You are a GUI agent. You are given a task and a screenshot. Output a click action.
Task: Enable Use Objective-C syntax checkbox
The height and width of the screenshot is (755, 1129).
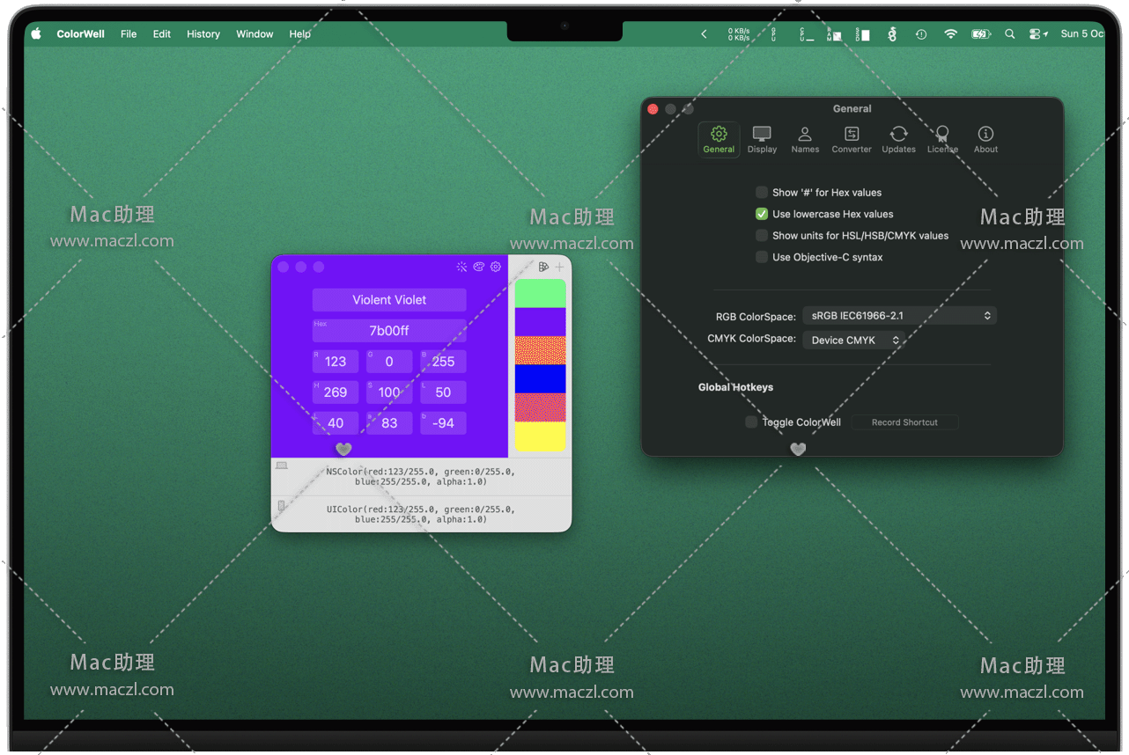pos(762,257)
